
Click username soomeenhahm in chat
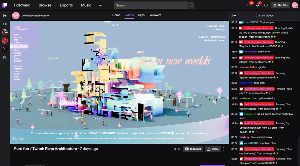tap(248, 67)
